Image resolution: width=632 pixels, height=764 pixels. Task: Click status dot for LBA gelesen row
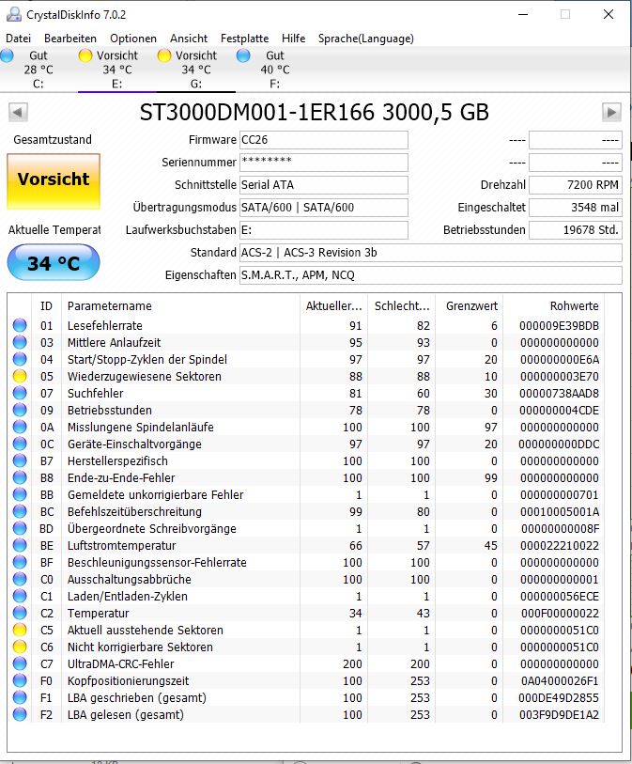click(x=20, y=714)
